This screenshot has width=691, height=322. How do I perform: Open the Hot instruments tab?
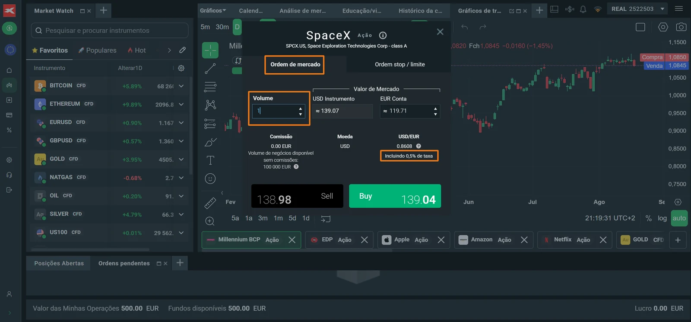[136, 50]
